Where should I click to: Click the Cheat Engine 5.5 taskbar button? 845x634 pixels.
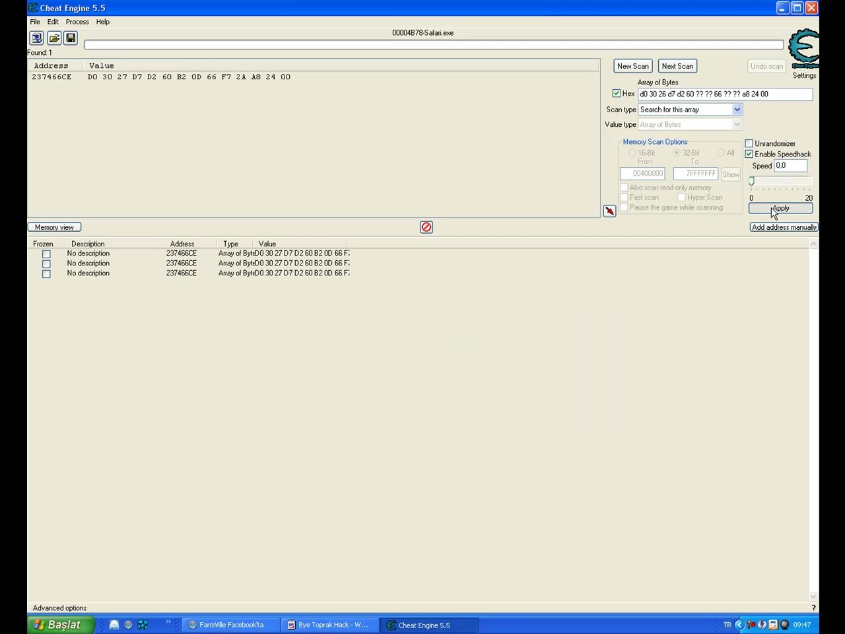(429, 625)
